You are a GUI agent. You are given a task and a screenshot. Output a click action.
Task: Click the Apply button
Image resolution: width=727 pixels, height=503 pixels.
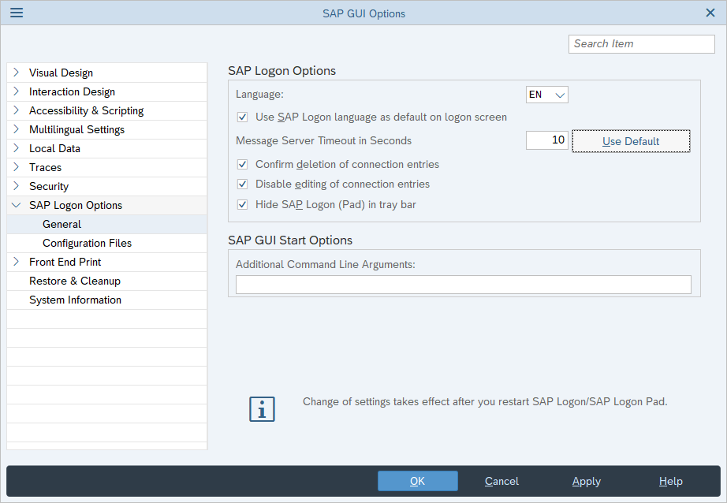pyautogui.click(x=586, y=481)
